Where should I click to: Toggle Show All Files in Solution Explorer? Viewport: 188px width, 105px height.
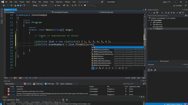coord(174,13)
